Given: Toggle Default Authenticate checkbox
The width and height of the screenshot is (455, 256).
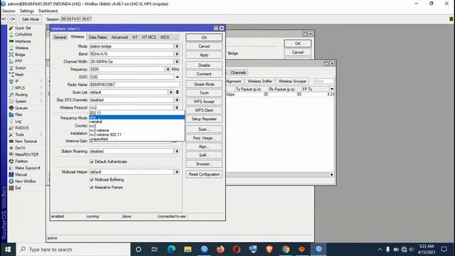Looking at the screenshot, I should click(x=92, y=161).
